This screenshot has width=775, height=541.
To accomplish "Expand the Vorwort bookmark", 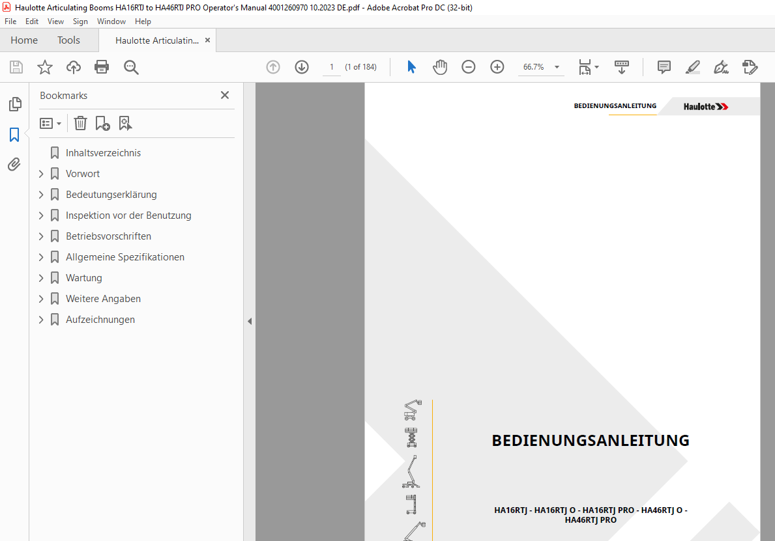I will click(41, 174).
